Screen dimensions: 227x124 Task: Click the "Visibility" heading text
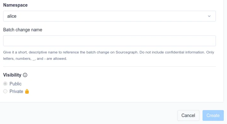tap(12, 75)
